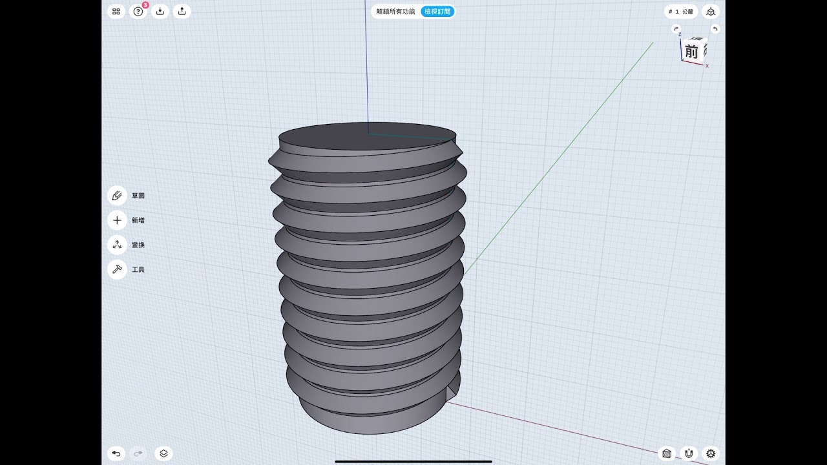The height and width of the screenshot is (465, 827).
Task: Select the 草圖 sketch tool icon
Action: (117, 196)
